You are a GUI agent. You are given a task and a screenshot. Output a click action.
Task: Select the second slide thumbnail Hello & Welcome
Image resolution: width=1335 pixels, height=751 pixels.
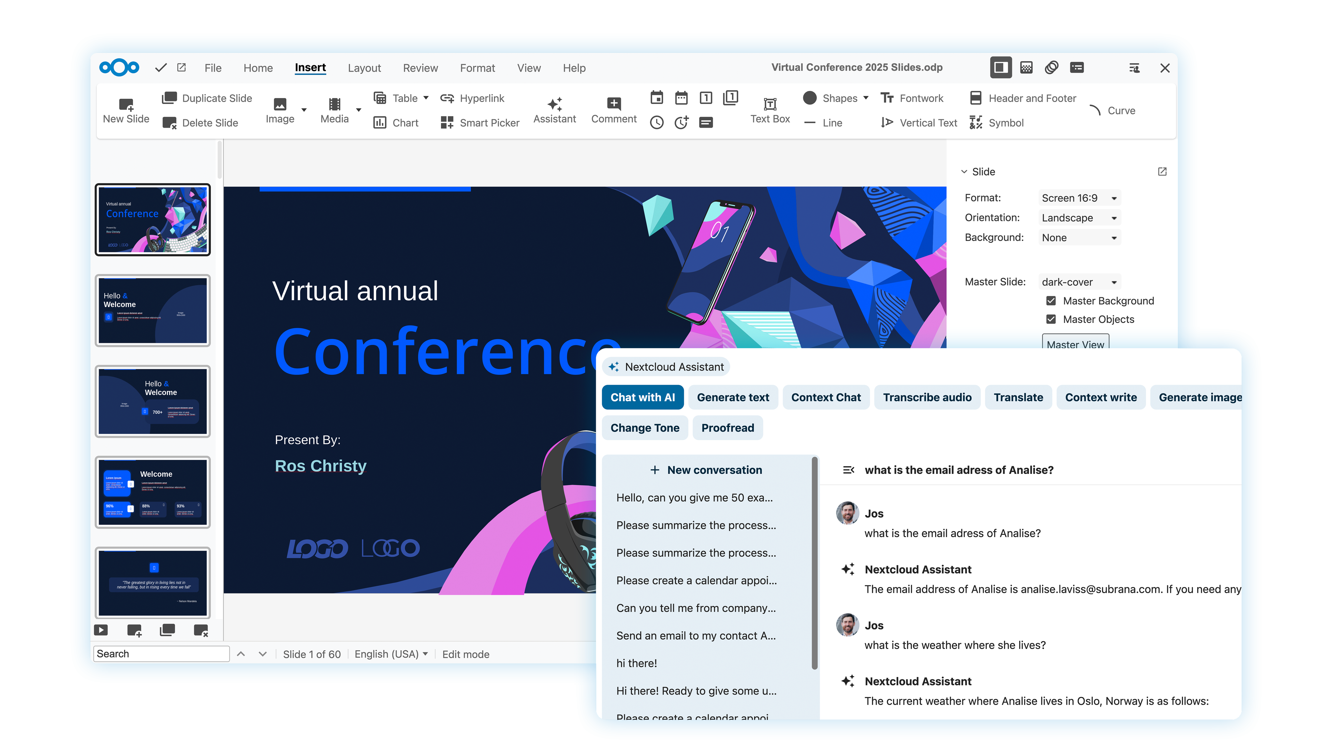click(152, 310)
